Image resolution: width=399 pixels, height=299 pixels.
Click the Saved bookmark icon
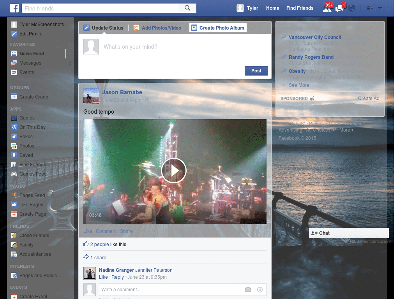click(x=14, y=155)
